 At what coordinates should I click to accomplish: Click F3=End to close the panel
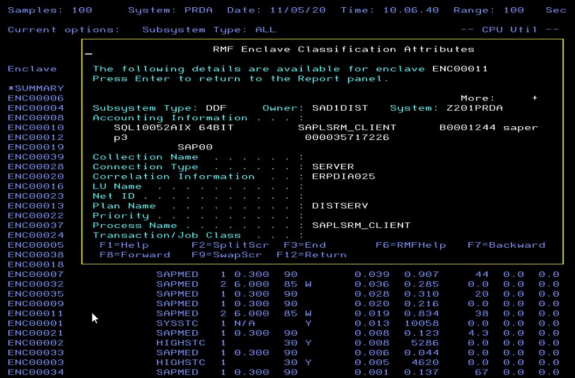[x=305, y=245]
